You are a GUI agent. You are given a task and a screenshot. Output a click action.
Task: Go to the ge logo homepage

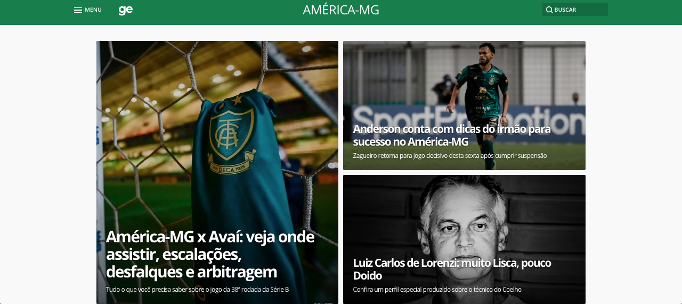126,10
